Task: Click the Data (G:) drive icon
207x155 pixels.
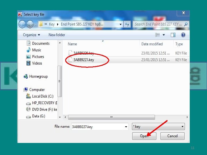Action: pos(28,117)
